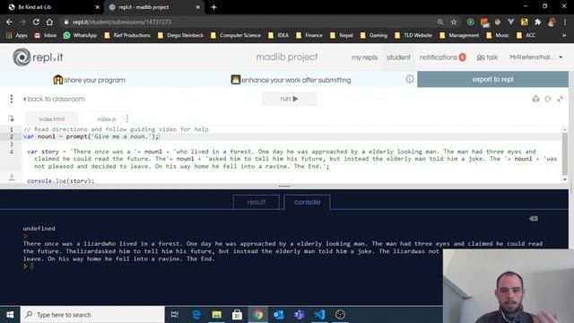The width and height of the screenshot is (574, 323).
Task: Open the Inbox bookmark
Action: tap(46, 35)
